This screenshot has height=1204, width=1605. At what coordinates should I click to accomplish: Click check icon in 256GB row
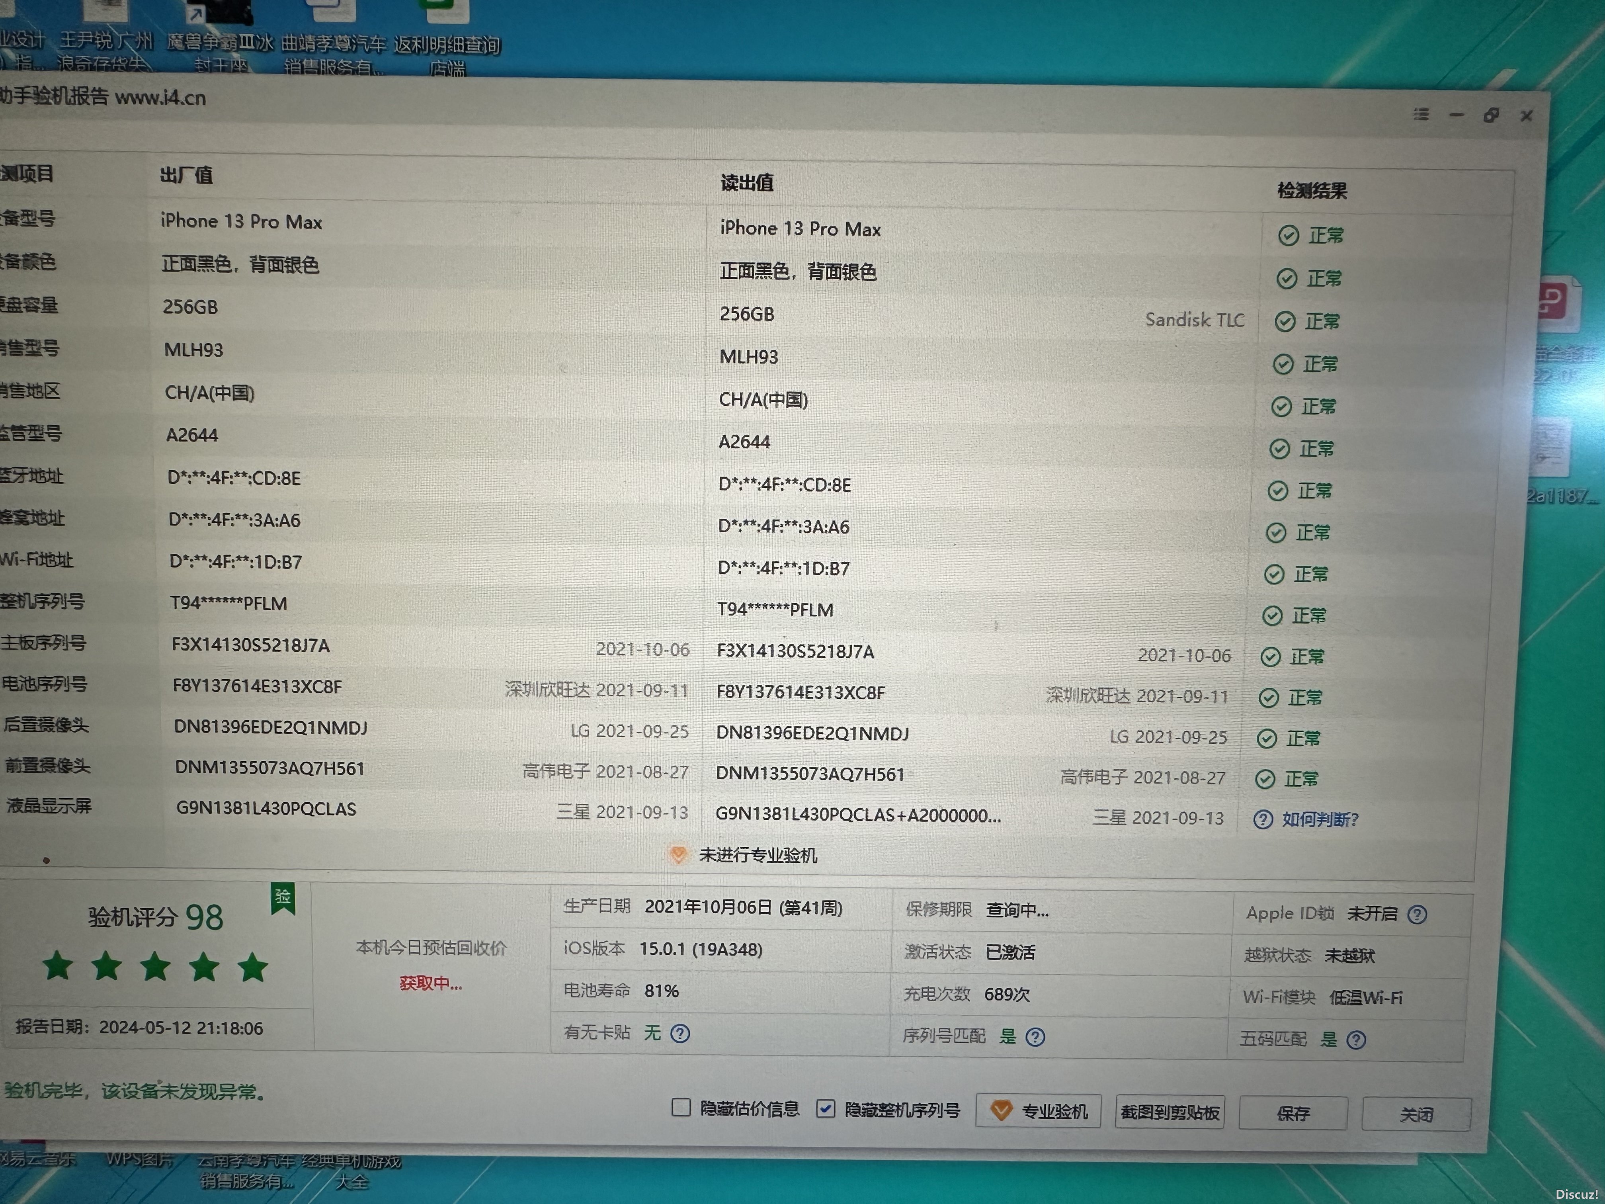tap(1285, 321)
